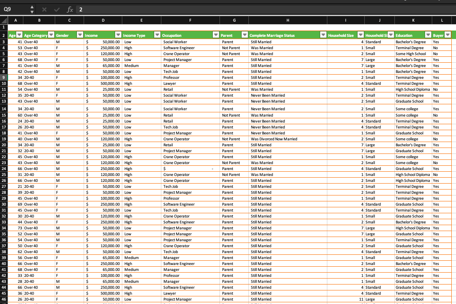This screenshot has width=456, height=304.
Task: Open the Occupation filter dropdown
Action: pos(216,35)
